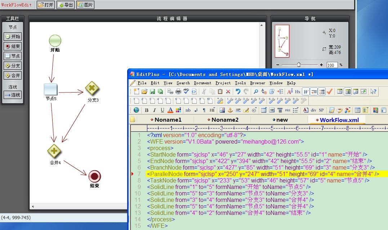
Task: Open the Search menu in EditPlus
Action: 183,83
